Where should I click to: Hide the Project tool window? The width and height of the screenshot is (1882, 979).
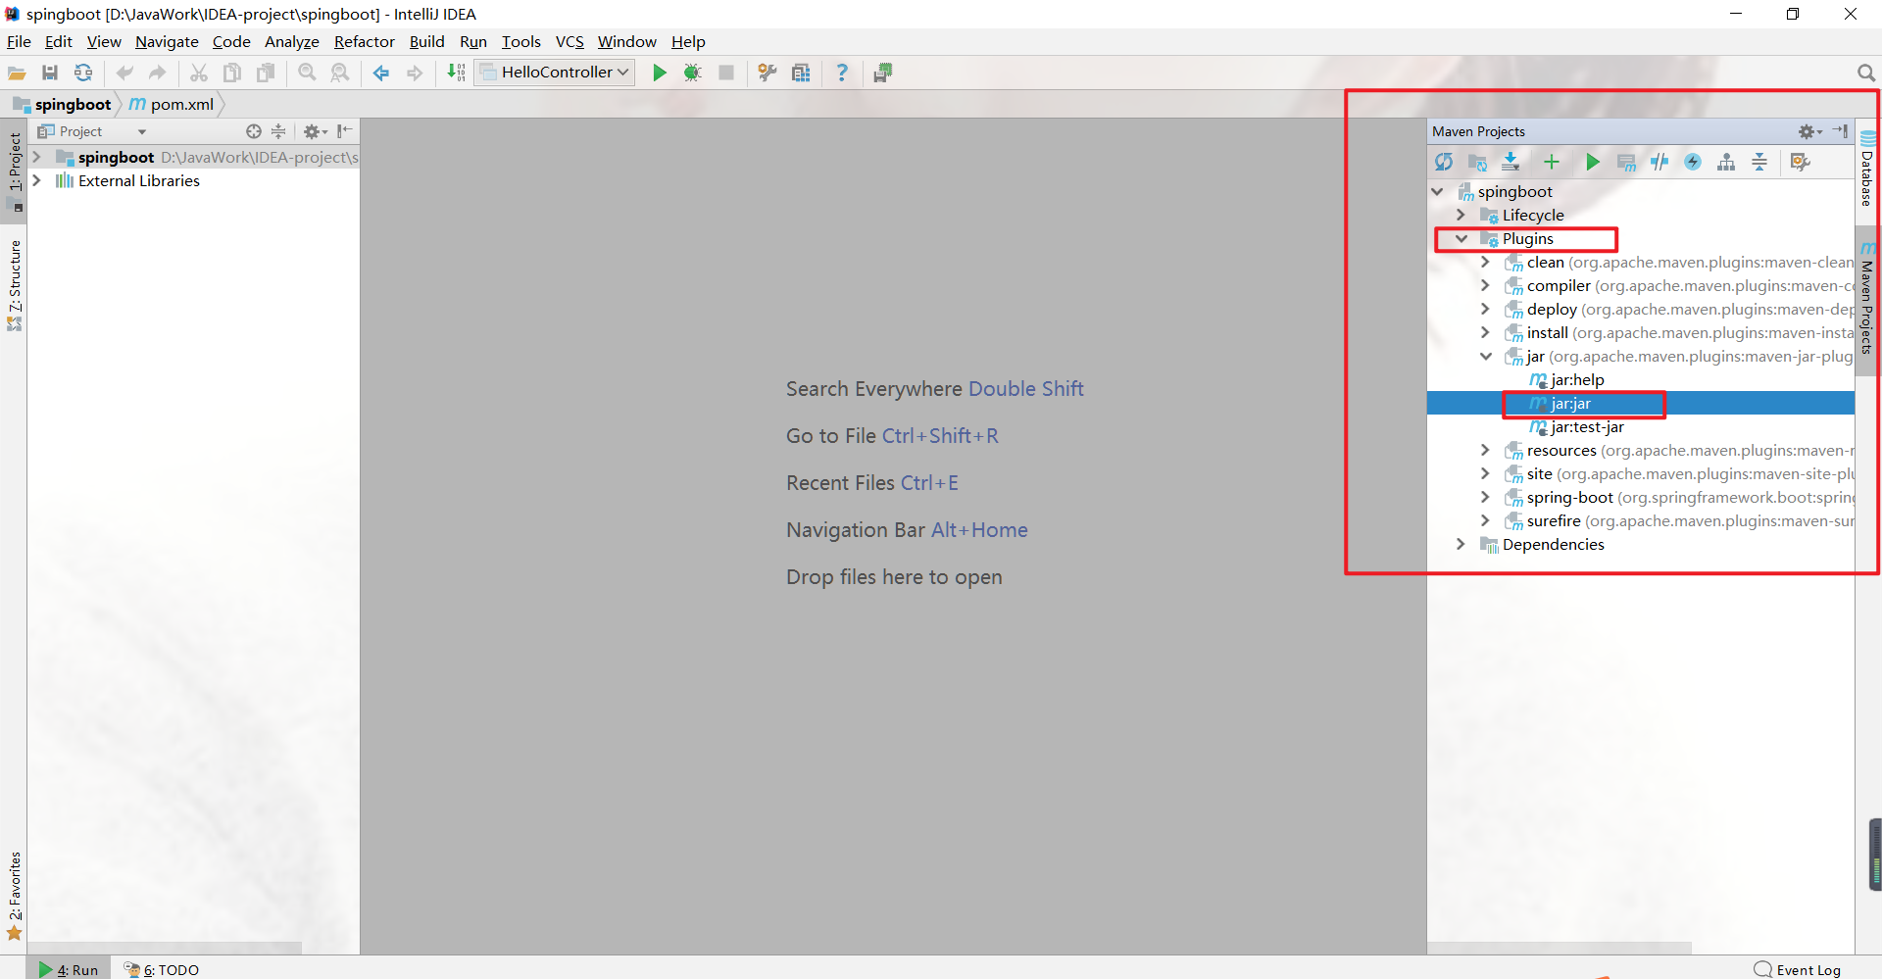tap(344, 131)
